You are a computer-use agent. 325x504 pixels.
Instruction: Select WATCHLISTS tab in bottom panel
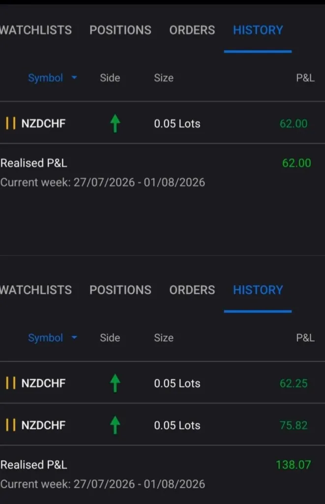tap(36, 290)
